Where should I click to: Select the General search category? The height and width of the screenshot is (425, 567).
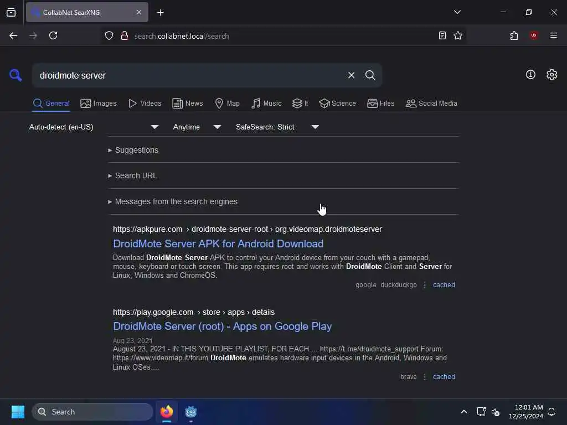(x=51, y=103)
